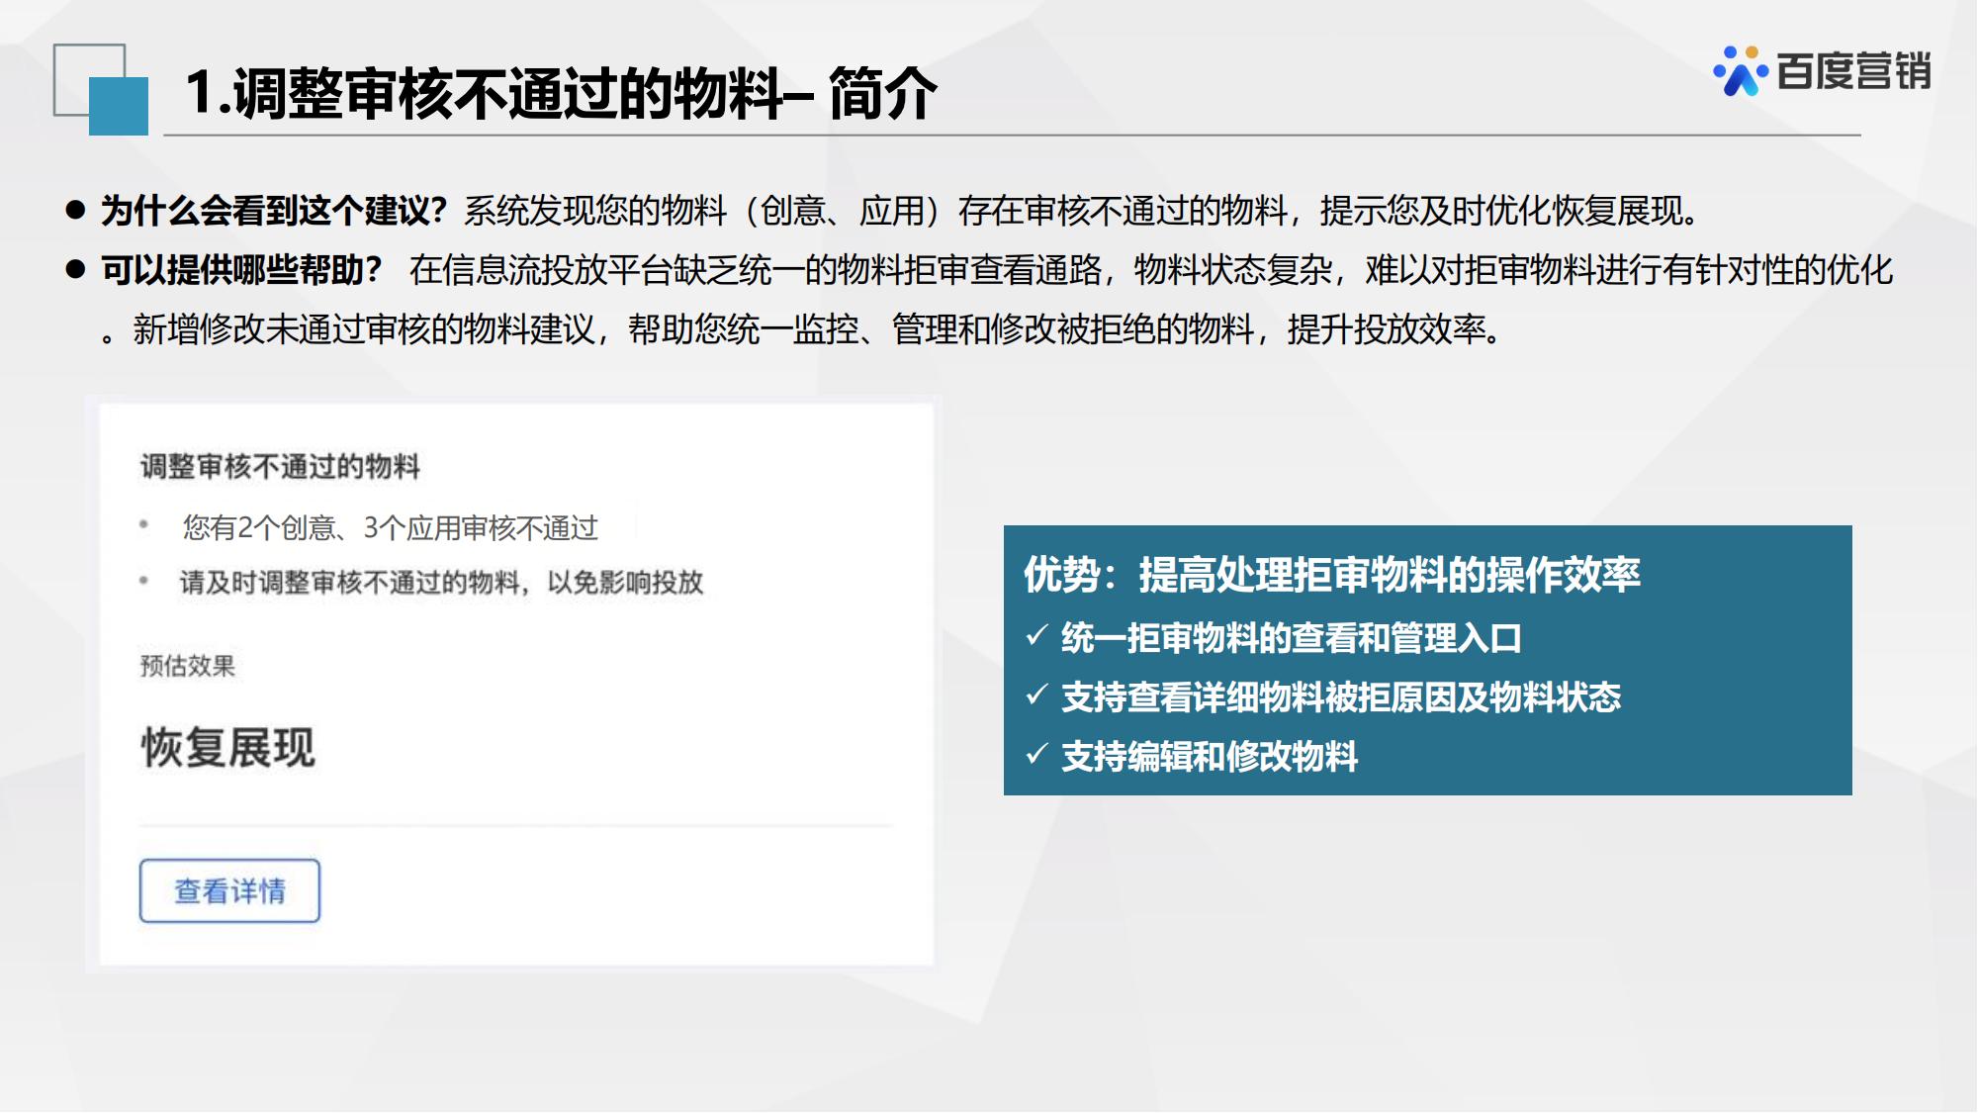
Task: Click card heading 调整审核不通过的物料
Action: click(280, 466)
